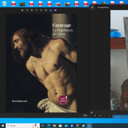Zoom in with the magnifier icon

95,115
